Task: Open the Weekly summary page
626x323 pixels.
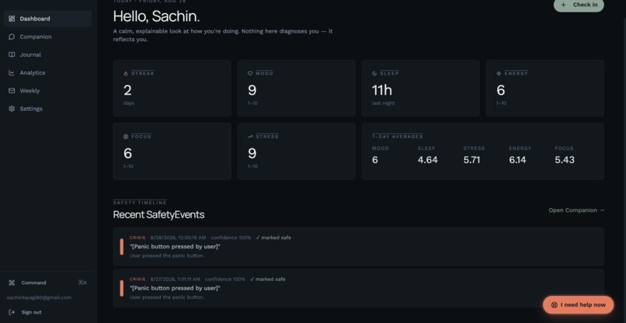Action: (47, 91)
